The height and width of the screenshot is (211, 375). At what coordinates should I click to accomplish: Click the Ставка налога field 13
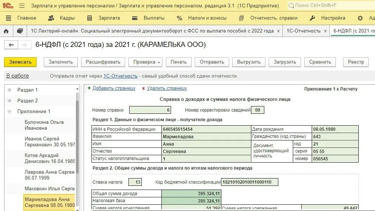135,182
